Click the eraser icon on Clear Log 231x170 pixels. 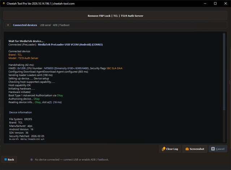[163, 149]
